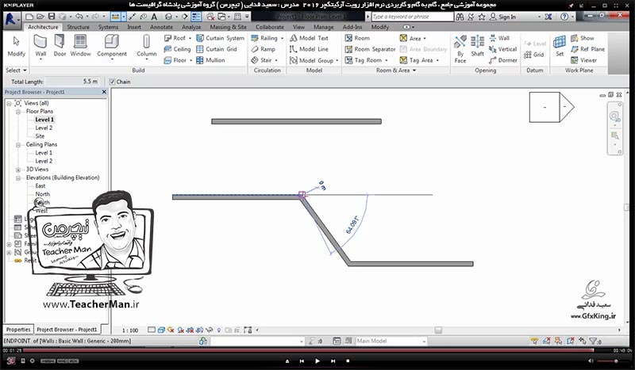The width and height of the screenshot is (635, 370).
Task: Click the Total Length input field
Action: (x=72, y=82)
